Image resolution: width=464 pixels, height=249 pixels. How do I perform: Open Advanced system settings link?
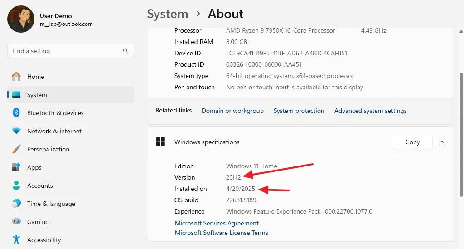[x=371, y=111]
